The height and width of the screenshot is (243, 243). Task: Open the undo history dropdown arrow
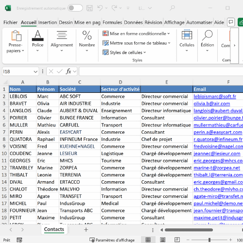106,8
